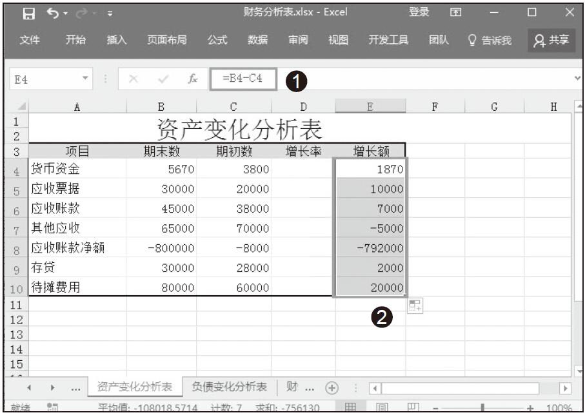The width and height of the screenshot is (585, 415).
Task: Switch to 负债变化分析表 sheet tab
Action: (x=229, y=387)
